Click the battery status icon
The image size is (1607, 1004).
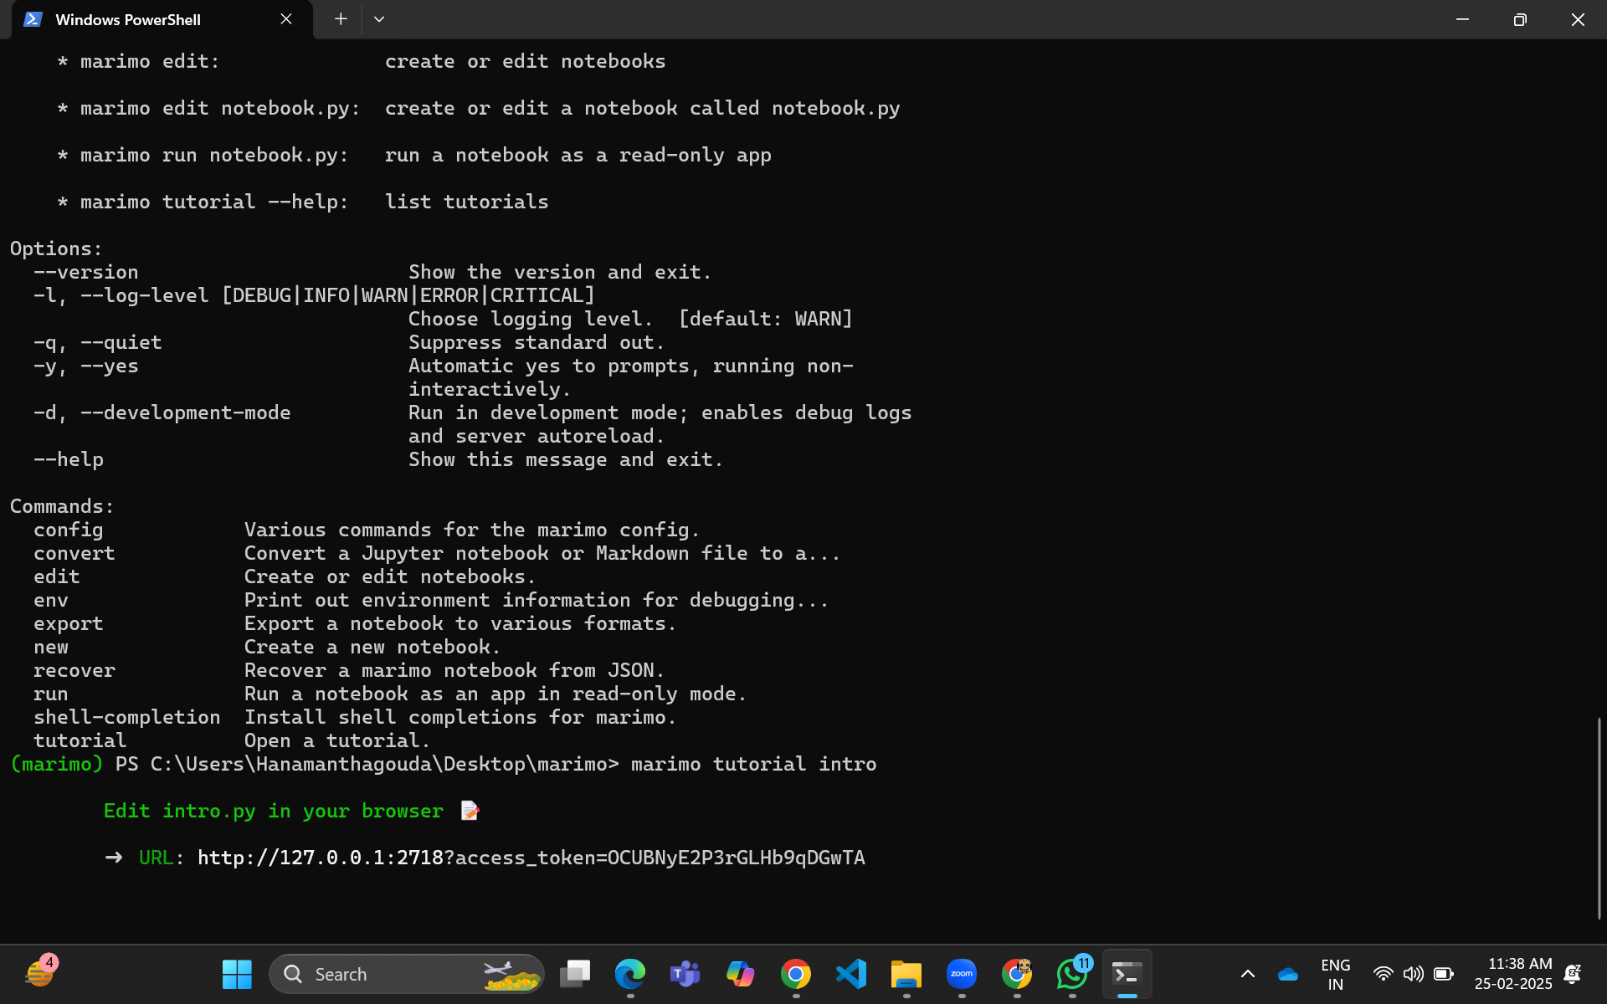(1443, 974)
